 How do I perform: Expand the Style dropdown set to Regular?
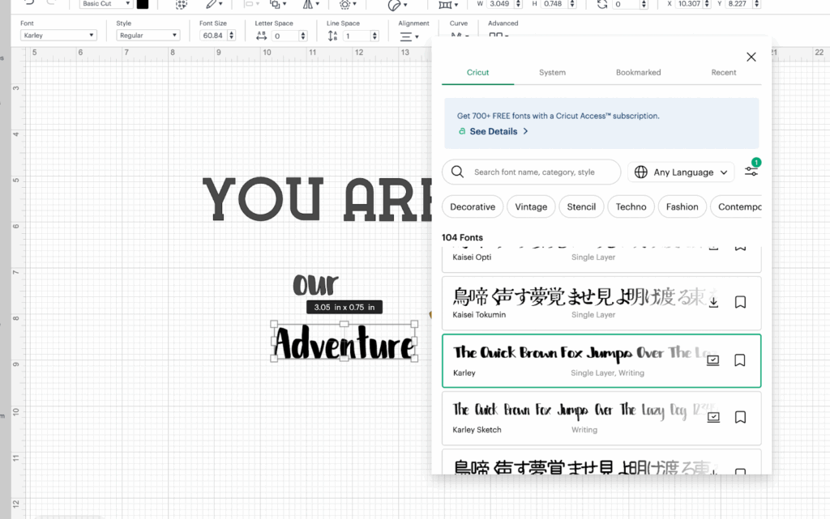tap(148, 36)
